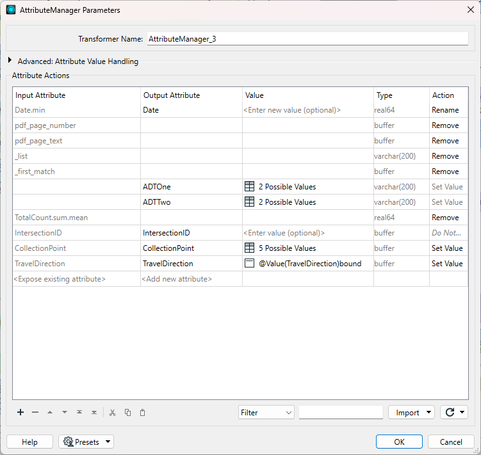This screenshot has width=481, height=455.
Task: Open the Import dropdown arrow
Action: pyautogui.click(x=429, y=412)
